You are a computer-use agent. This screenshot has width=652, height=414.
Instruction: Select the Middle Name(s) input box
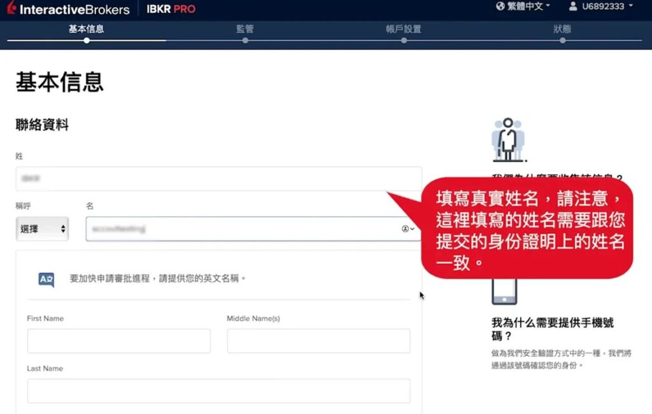coord(318,341)
